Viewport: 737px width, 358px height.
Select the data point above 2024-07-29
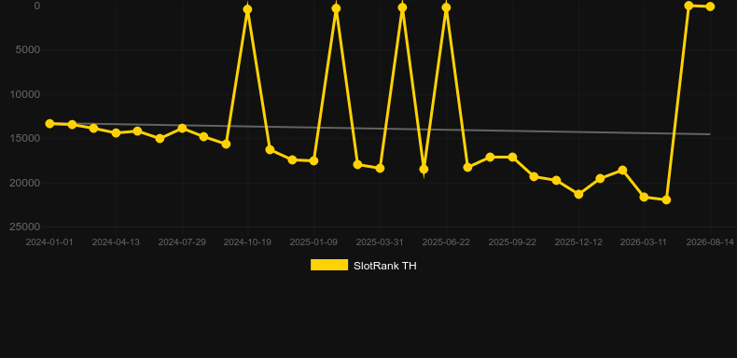click(182, 129)
